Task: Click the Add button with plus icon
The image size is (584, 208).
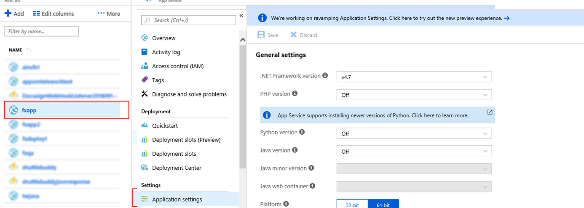Action: (14, 13)
